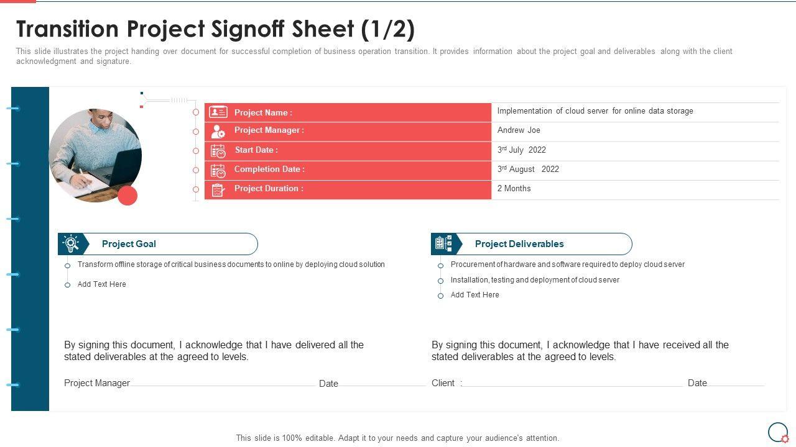Click the Completion Date calendar icon
The width and height of the screenshot is (796, 447).
[218, 171]
